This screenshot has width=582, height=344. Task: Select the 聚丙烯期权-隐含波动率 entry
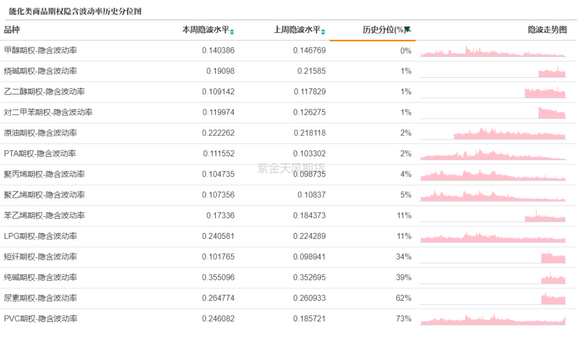point(44,174)
